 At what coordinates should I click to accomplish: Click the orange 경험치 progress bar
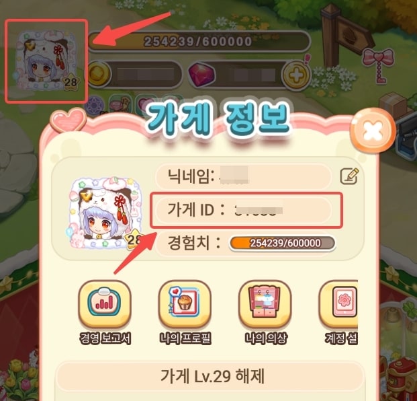[x=282, y=243]
